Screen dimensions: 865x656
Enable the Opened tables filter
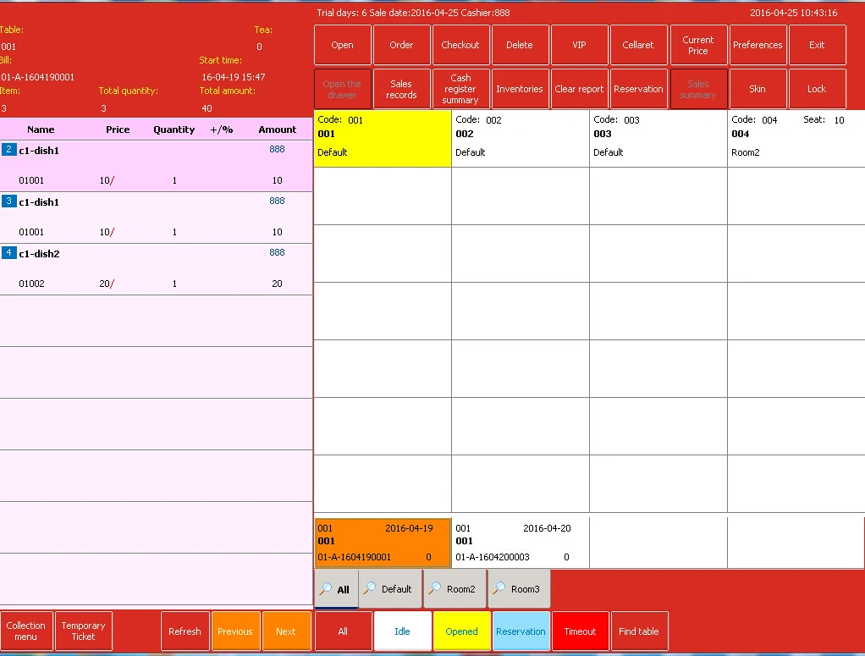(461, 631)
